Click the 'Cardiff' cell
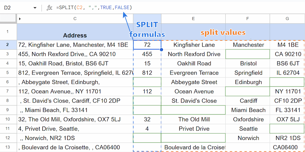Screen dimensions: 305x152 248,101
